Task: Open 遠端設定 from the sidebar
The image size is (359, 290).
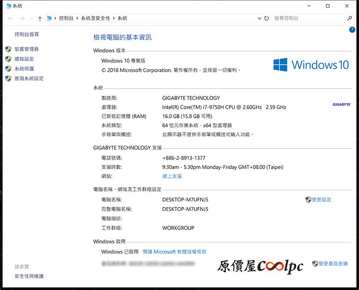Action: coord(24,59)
